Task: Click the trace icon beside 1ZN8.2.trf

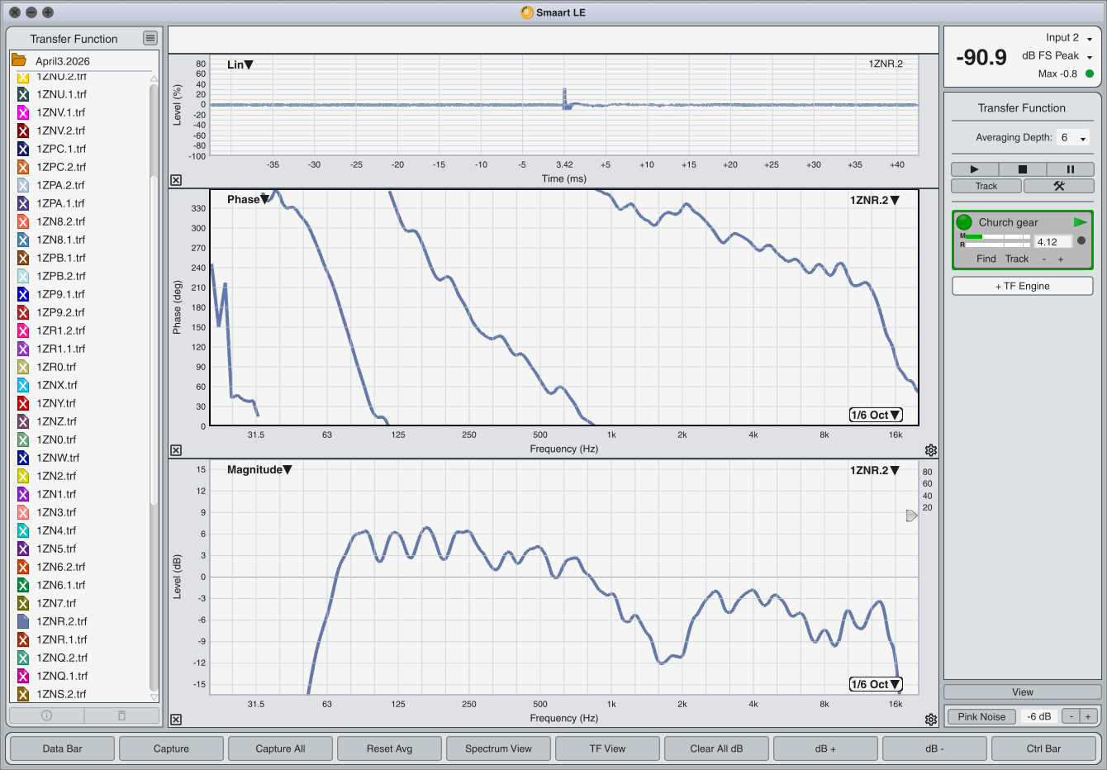Action: pyautogui.click(x=23, y=221)
